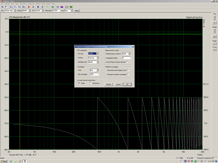
Task: Click the green security shield tray icon
Action: [195, 161]
